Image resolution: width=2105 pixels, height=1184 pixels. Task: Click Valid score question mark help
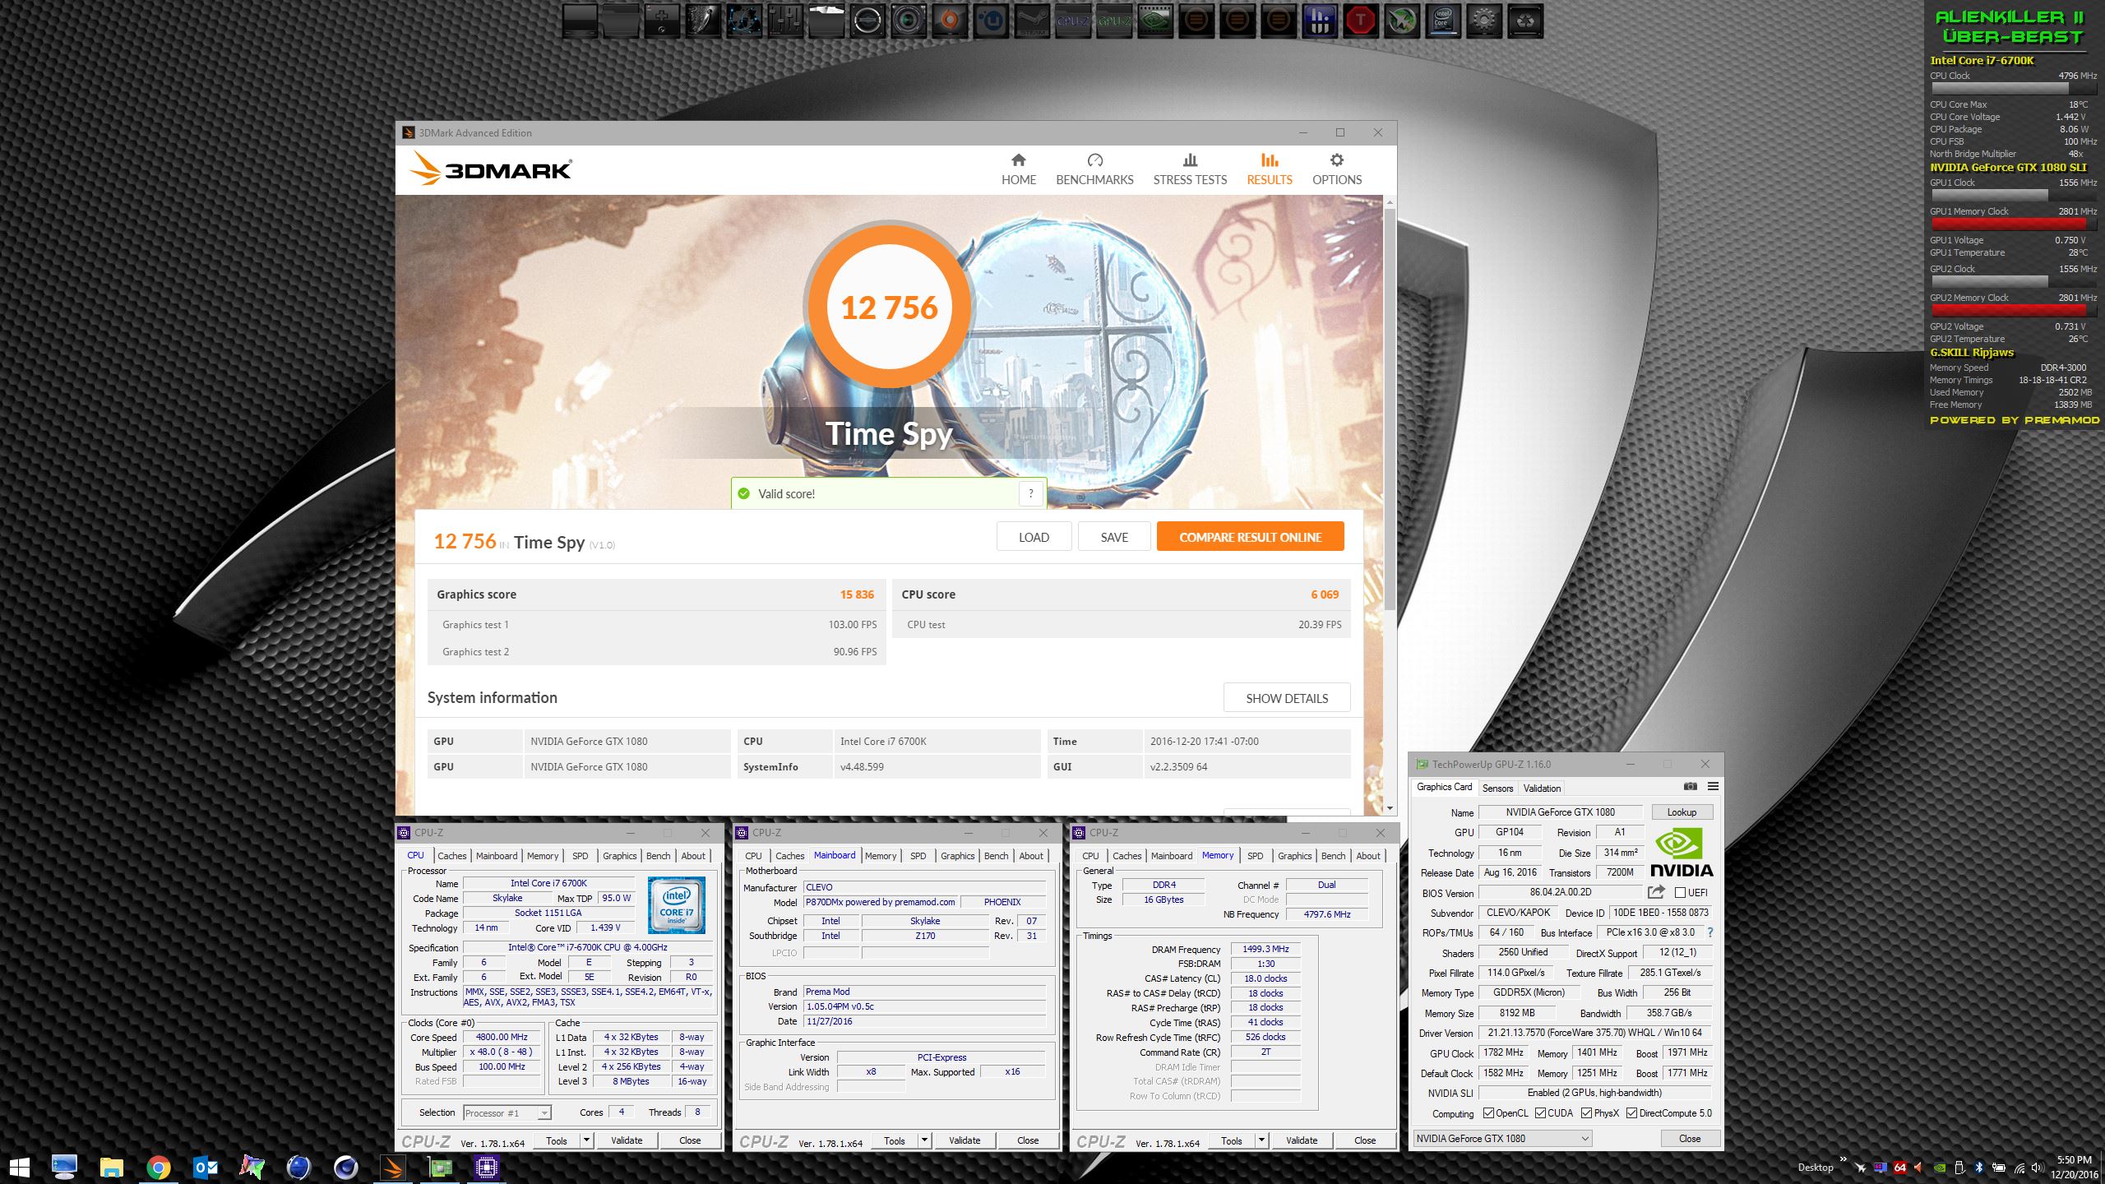tap(1030, 493)
